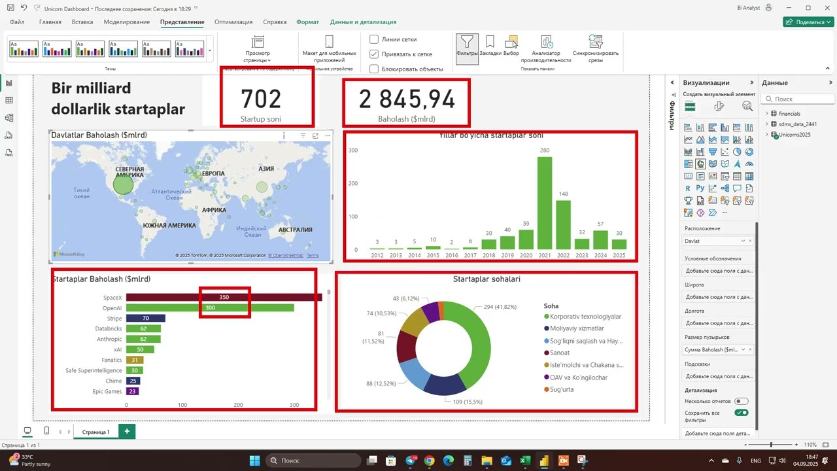Open the Файл menu
Screen dimensions: 837x471
[17, 22]
